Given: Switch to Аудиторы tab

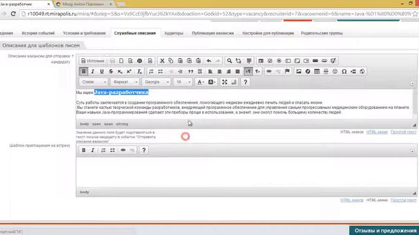Looking at the screenshot, I should (173, 33).
